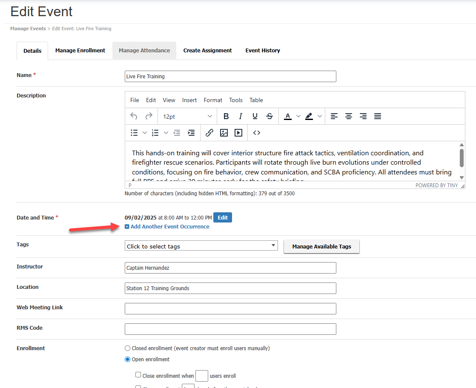Justify text alignment
The width and height of the screenshot is (476, 388).
[378, 116]
